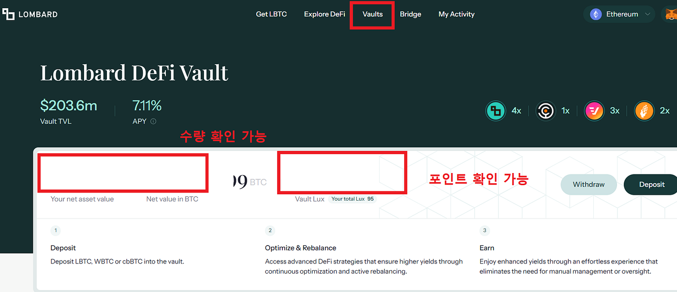Click the Vault TVL label
The width and height of the screenshot is (677, 292).
tap(56, 121)
